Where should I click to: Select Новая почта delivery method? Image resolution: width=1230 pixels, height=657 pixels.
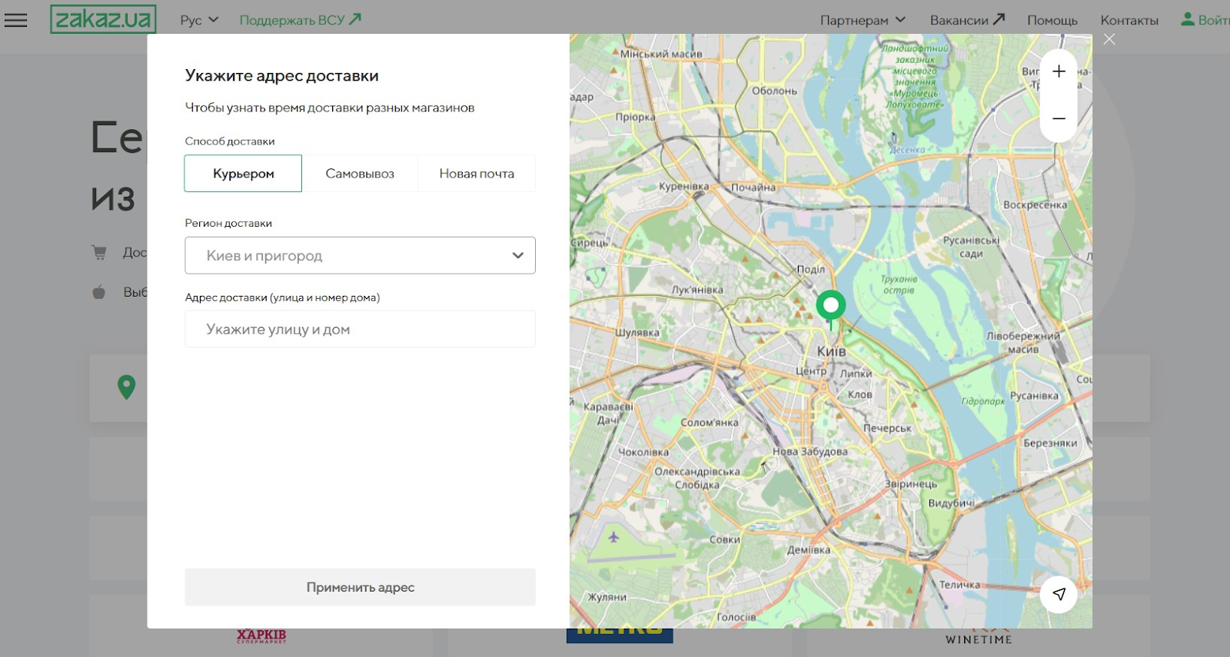(x=477, y=174)
